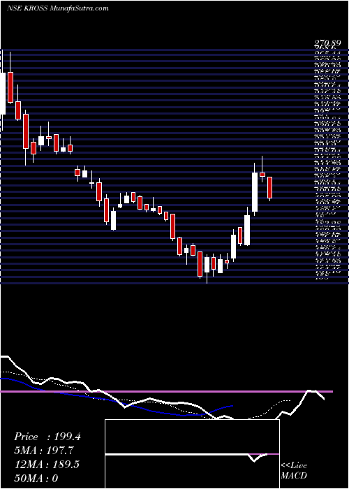Click the Price : 199.4 value
Screen dimensions: 349x489
pos(47,437)
